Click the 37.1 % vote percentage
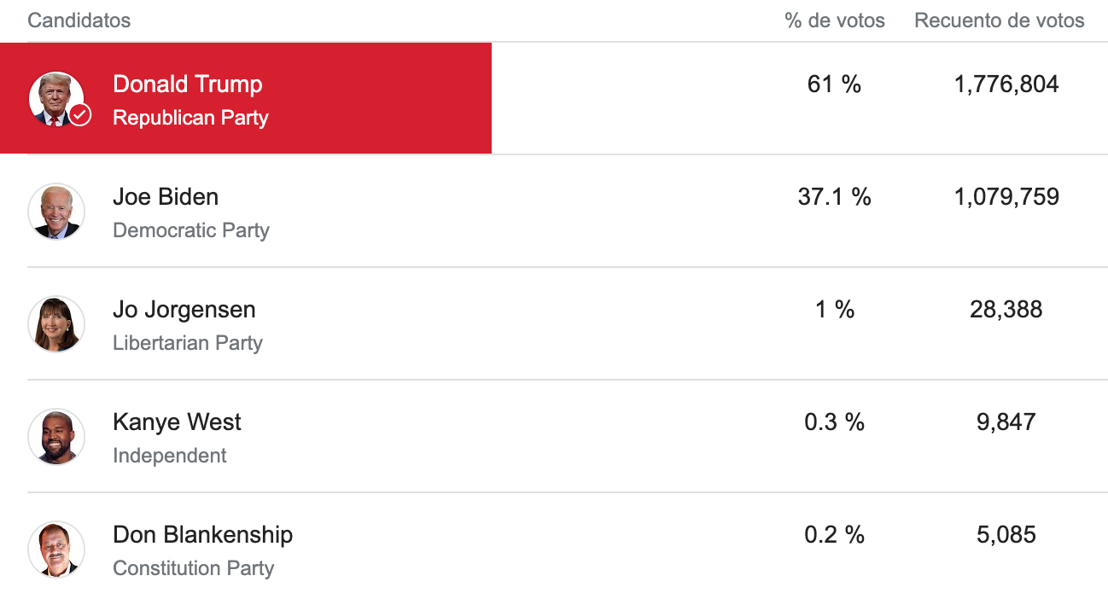 click(x=835, y=196)
